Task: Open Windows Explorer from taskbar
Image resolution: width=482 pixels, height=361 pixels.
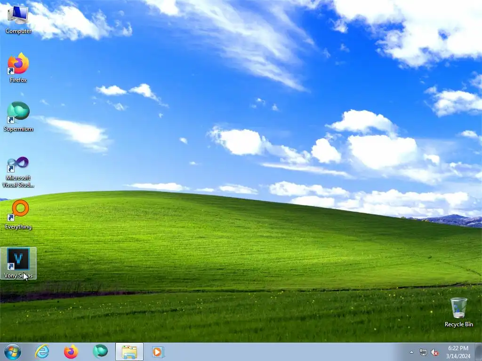Action: pos(129,352)
